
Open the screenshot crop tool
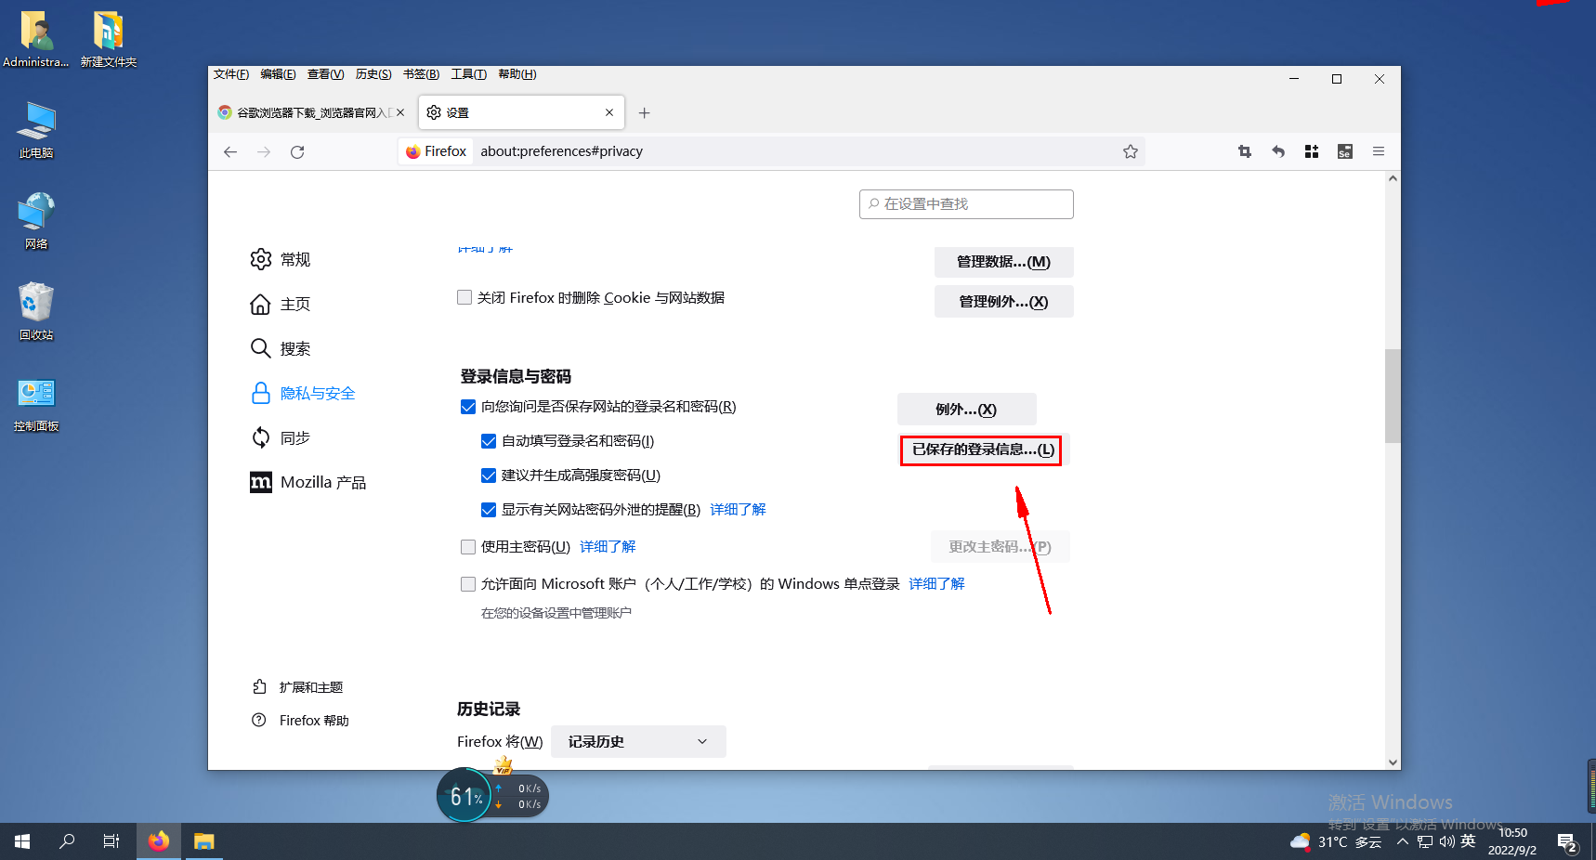1245,151
